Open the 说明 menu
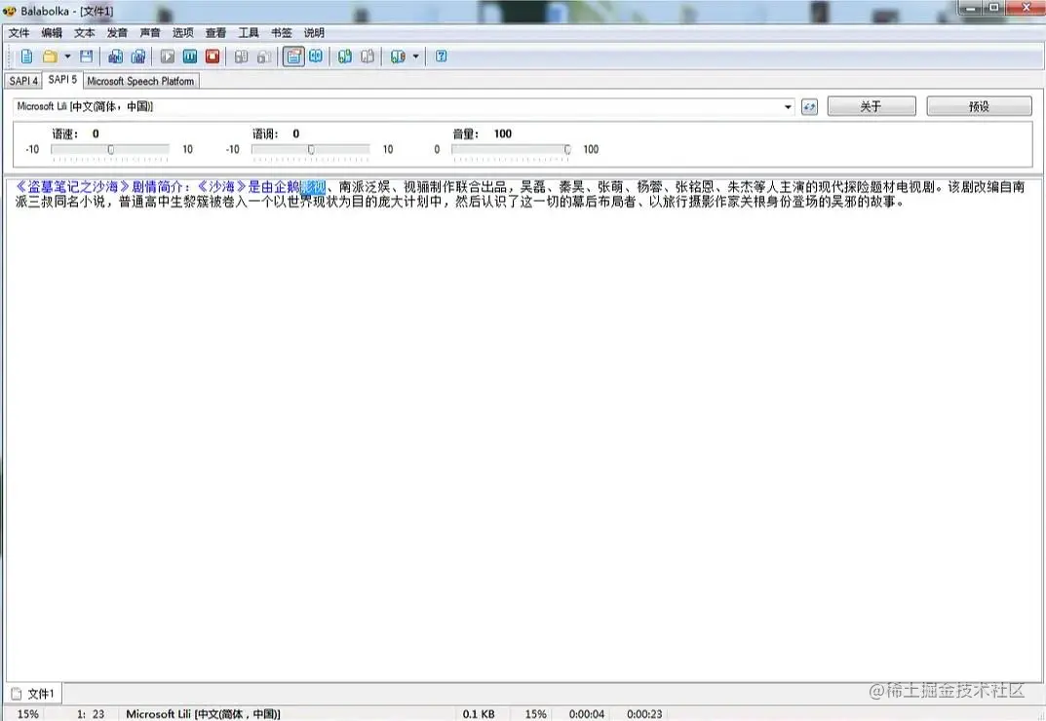 coord(314,33)
